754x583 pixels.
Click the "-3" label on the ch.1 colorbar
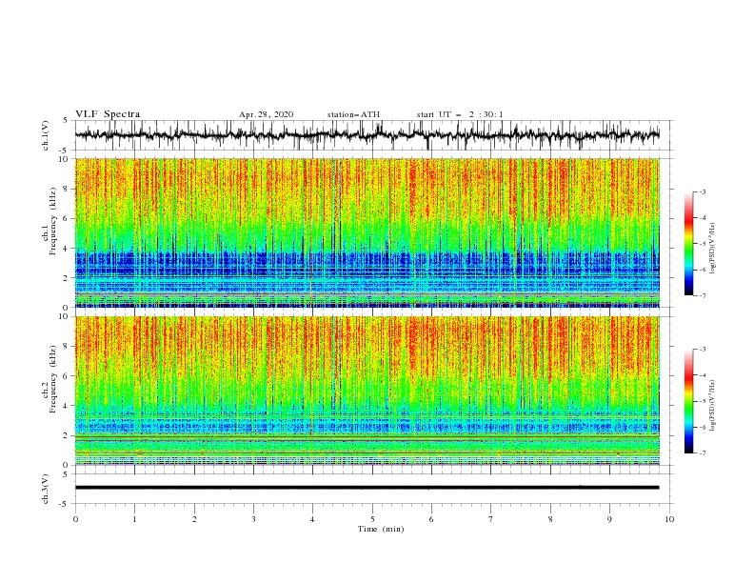(703, 191)
